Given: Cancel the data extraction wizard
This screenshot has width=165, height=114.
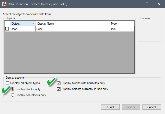Looking at the screenshot, I should tap(152, 107).
